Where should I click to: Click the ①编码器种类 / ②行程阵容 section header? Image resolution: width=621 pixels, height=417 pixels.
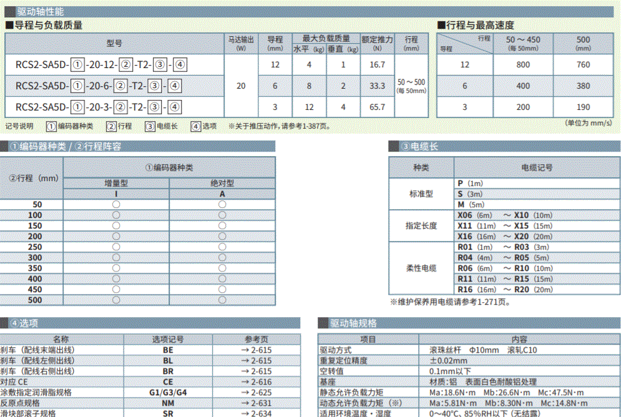point(137,147)
